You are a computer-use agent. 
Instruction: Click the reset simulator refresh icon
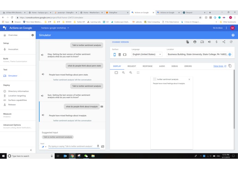231,42
